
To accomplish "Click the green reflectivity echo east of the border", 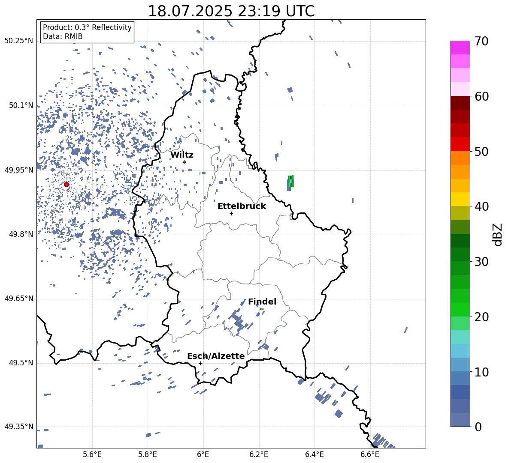I will [291, 182].
